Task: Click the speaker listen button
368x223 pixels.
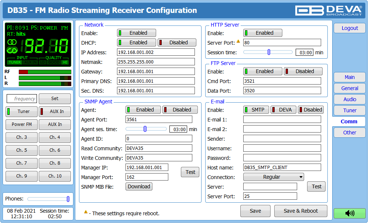Action: (x=350, y=213)
